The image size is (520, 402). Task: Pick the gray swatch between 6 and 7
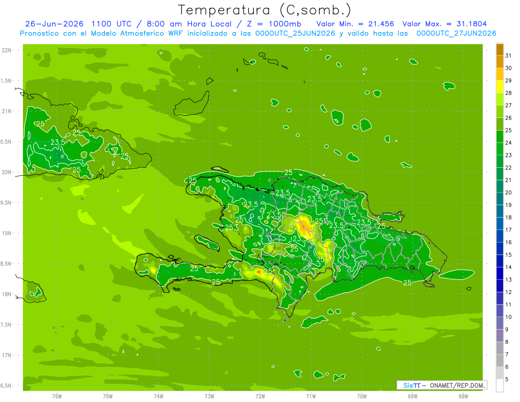(500, 360)
